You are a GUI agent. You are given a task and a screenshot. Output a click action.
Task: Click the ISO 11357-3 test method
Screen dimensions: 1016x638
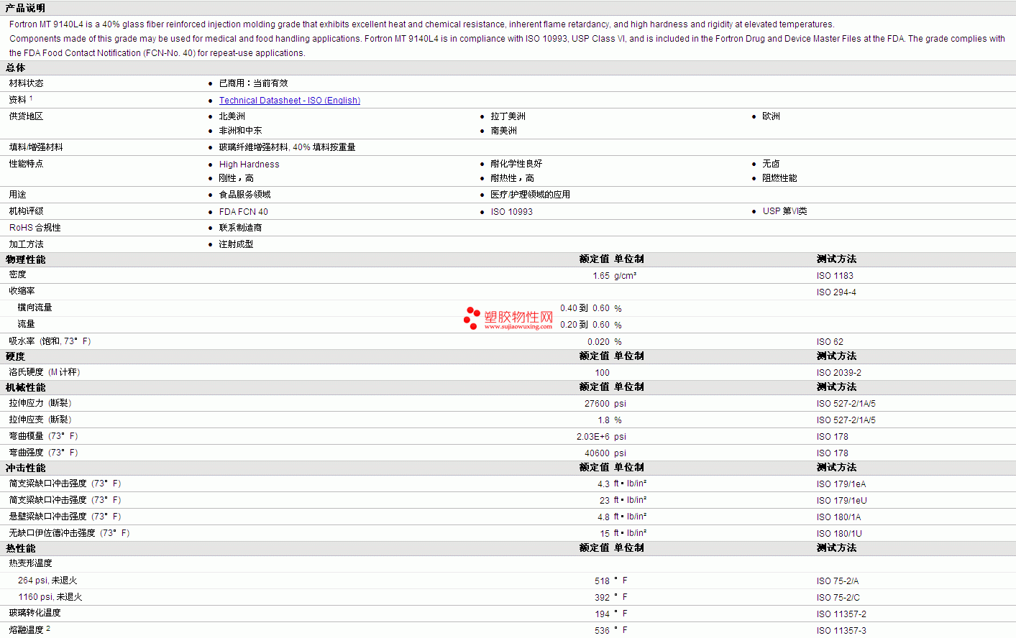pos(841,631)
